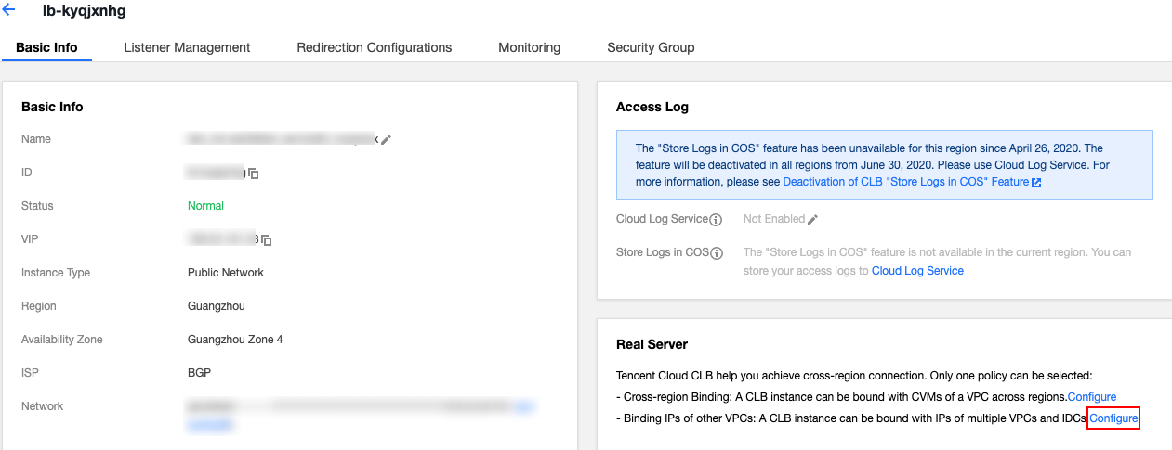
Task: Switch to the Listener Management tab
Action: 187,47
